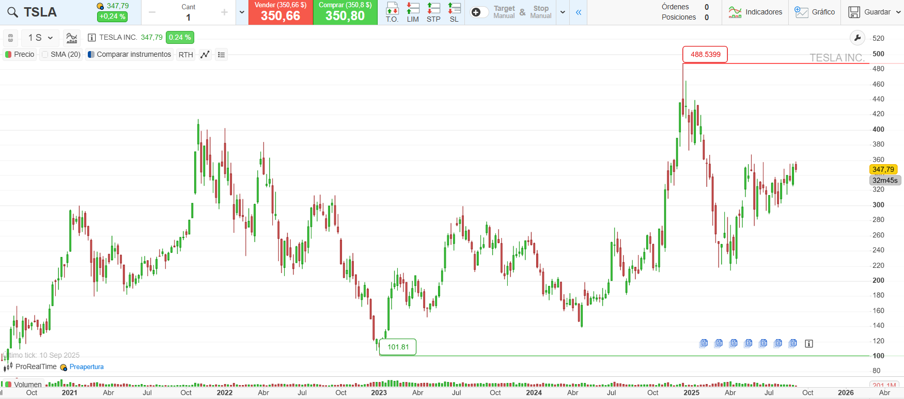
Task: Open the 1 S timeframe dropdown
Action: tap(40, 38)
